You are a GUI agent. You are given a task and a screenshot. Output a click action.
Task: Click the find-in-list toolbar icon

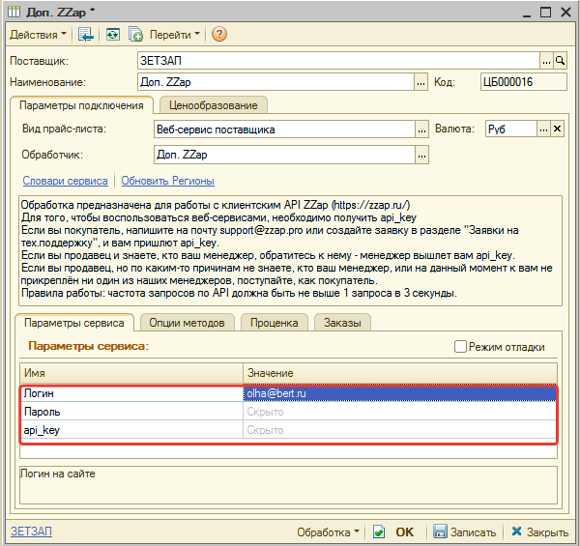86,35
